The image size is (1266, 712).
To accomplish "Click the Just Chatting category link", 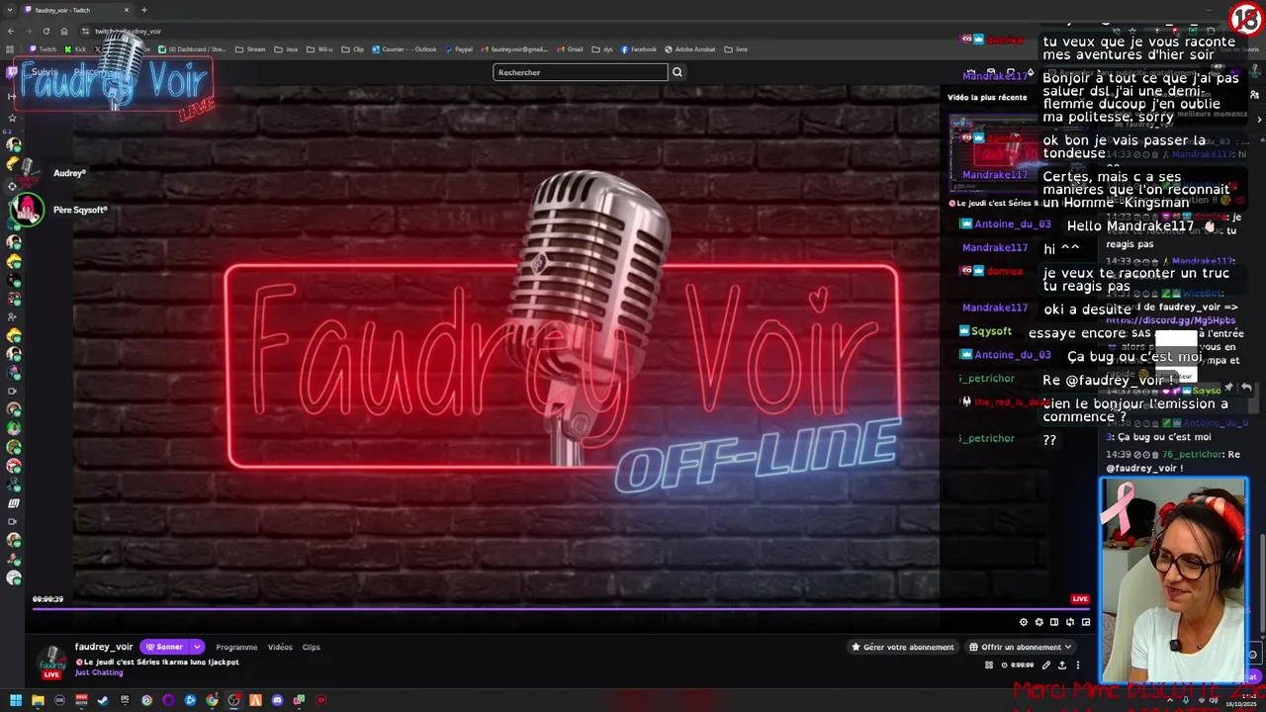I will click(99, 672).
